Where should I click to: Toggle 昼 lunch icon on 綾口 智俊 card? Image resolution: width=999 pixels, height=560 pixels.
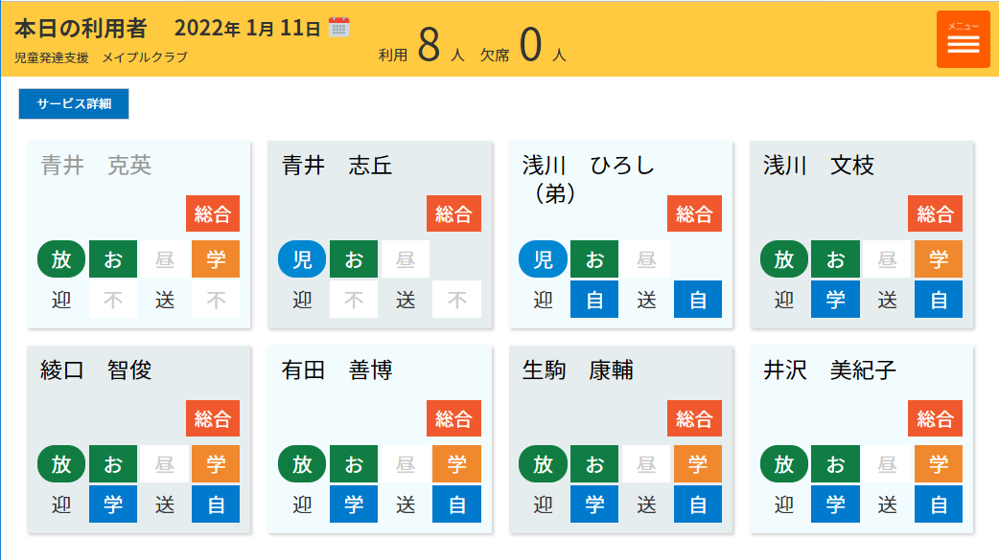point(165,464)
